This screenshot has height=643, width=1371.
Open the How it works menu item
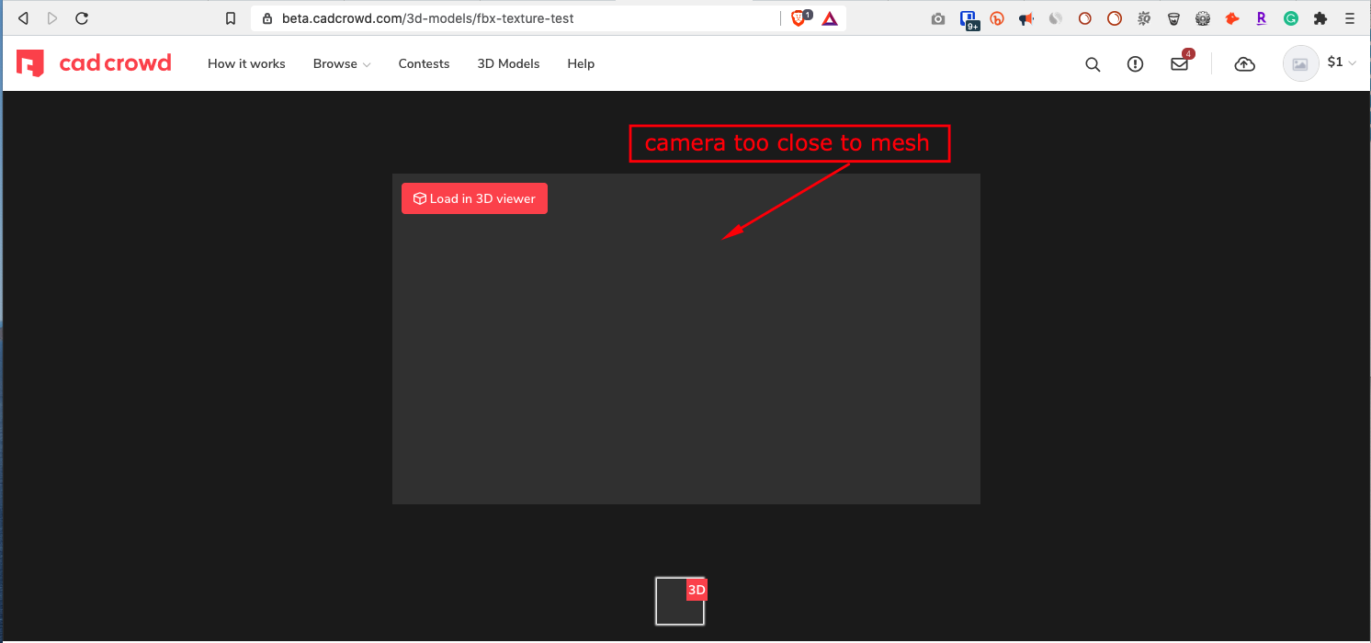tap(246, 64)
